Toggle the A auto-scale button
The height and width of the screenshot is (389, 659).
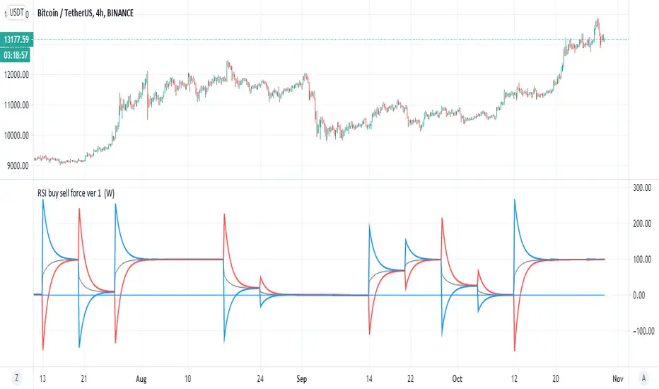(x=642, y=378)
